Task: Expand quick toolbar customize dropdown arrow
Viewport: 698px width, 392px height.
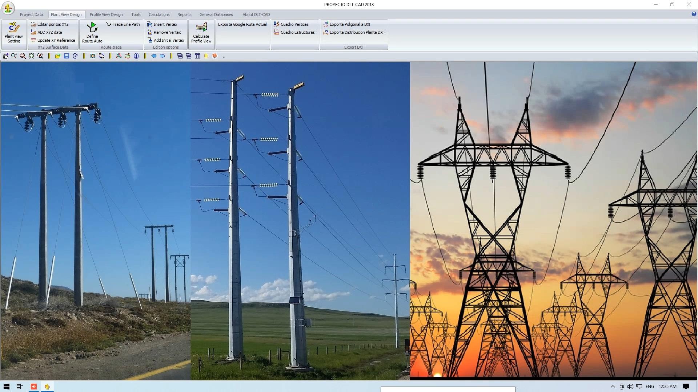Action: pyautogui.click(x=224, y=57)
